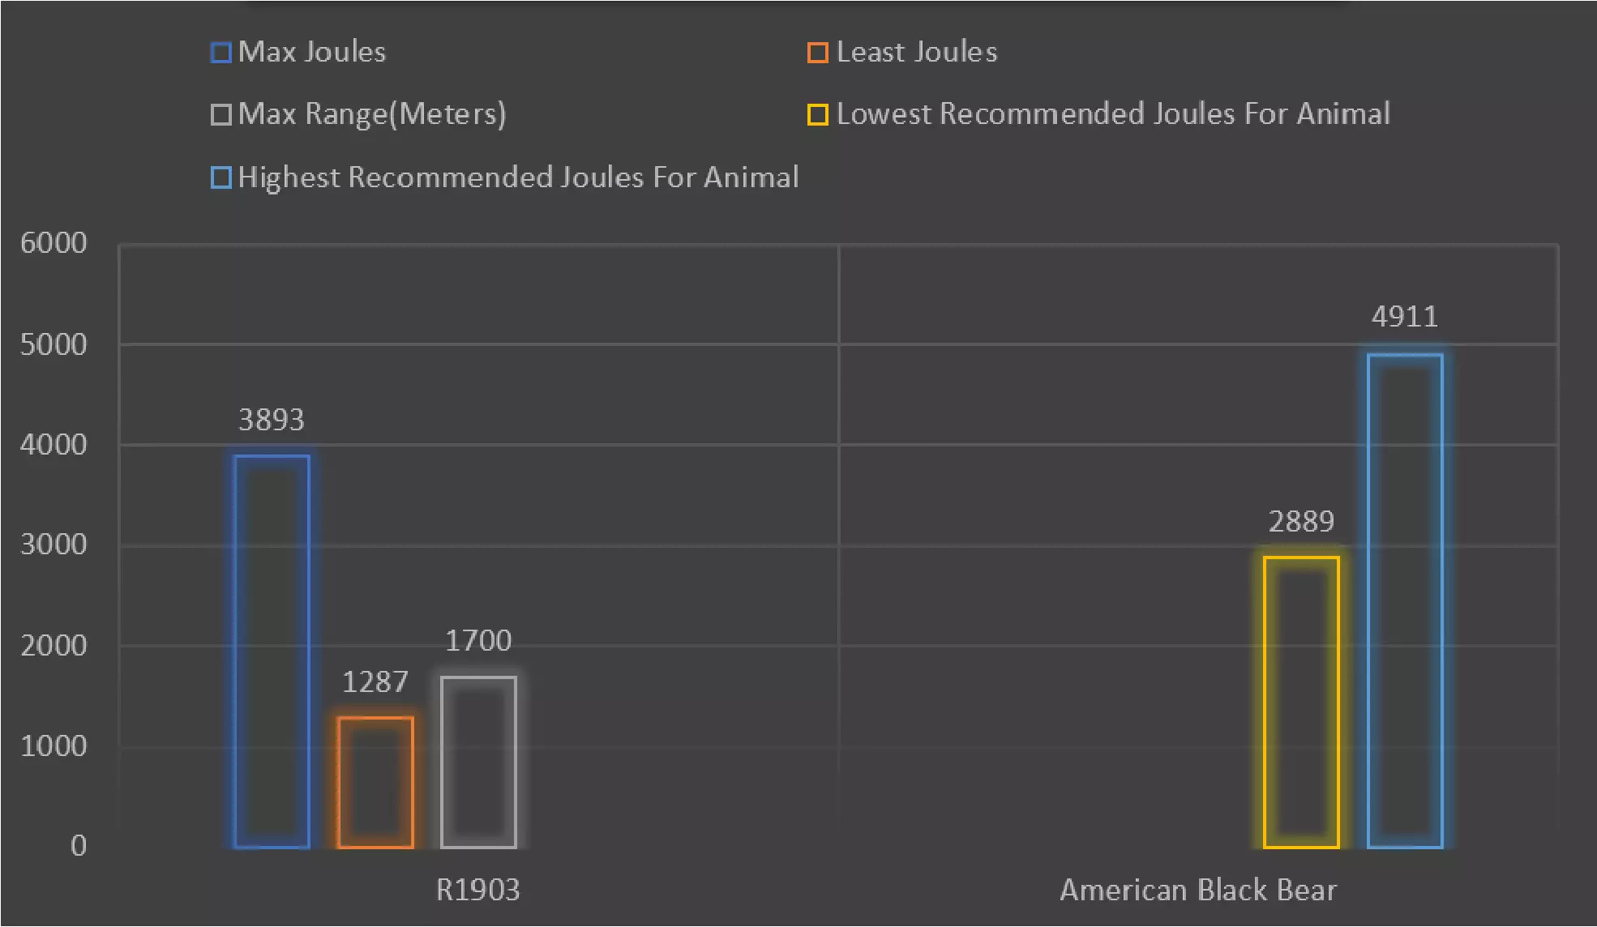Click the American Black Bear axis label
The image size is (1597, 927).
(1198, 890)
